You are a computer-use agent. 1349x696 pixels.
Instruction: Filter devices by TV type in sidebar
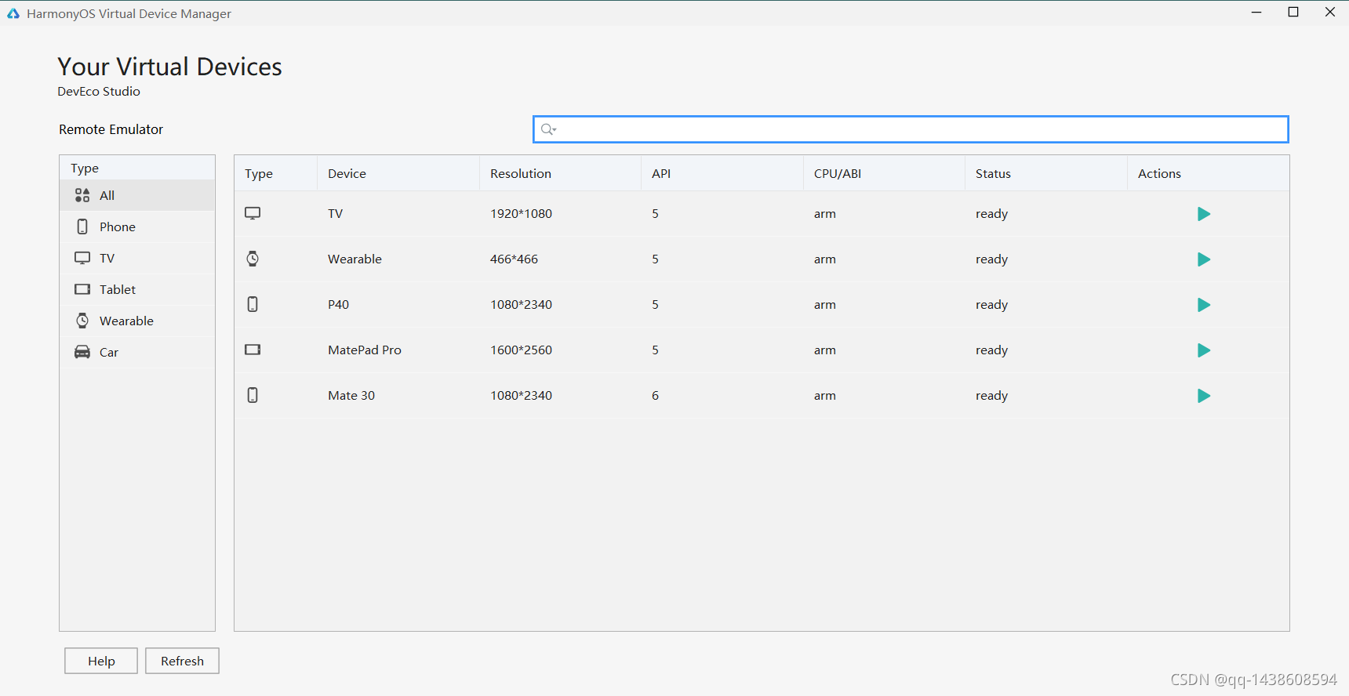(137, 258)
